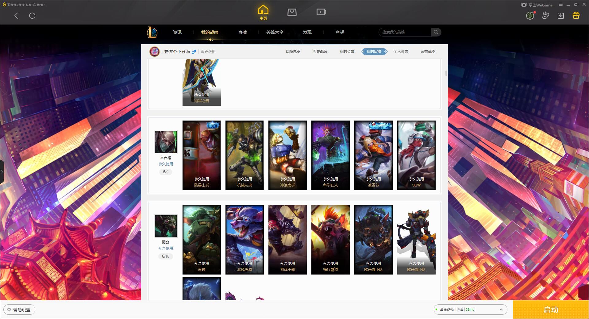This screenshot has height=319, width=589.
Task: Open the dark armored 欧米伽小队 skin card
Action: 373,240
